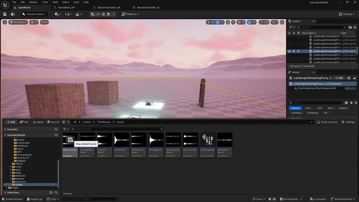Choose the translate tool in viewport
359x202 pixels.
click(213, 22)
